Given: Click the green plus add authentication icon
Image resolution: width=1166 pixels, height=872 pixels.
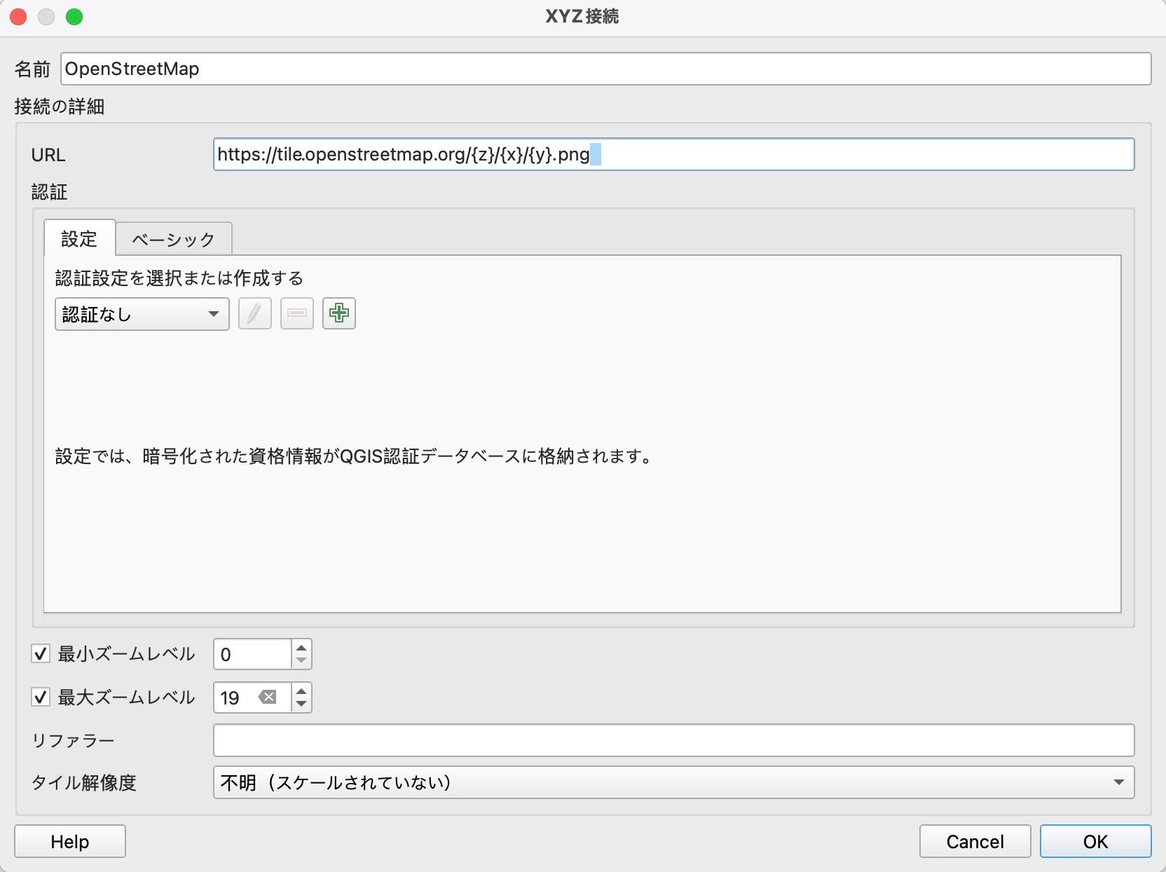Looking at the screenshot, I should tap(339, 313).
